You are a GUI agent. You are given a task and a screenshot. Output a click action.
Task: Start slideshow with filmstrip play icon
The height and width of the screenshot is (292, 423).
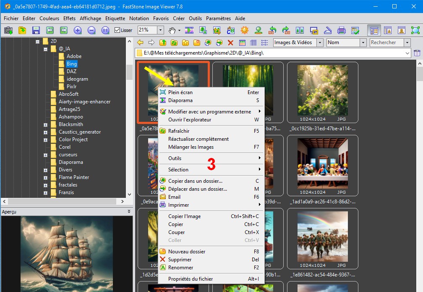pyautogui.click(x=189, y=30)
